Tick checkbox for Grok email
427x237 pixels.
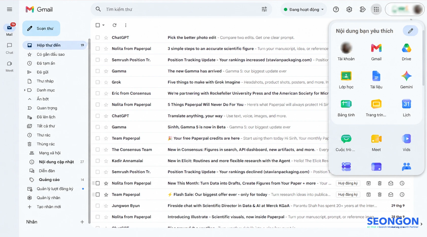coord(98,82)
